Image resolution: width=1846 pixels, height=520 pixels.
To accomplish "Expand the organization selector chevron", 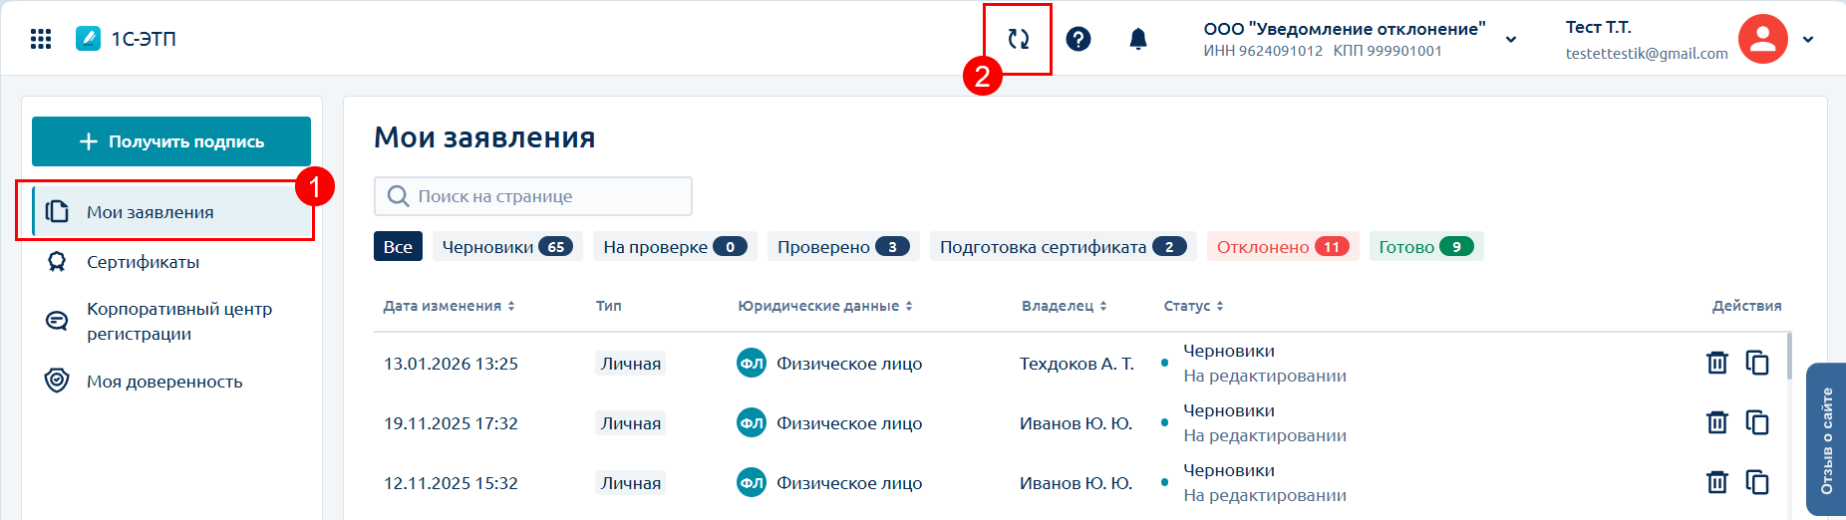I will click(x=1511, y=40).
